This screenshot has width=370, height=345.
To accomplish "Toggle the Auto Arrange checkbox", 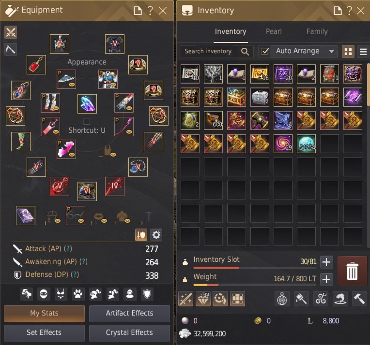I will coord(265,51).
